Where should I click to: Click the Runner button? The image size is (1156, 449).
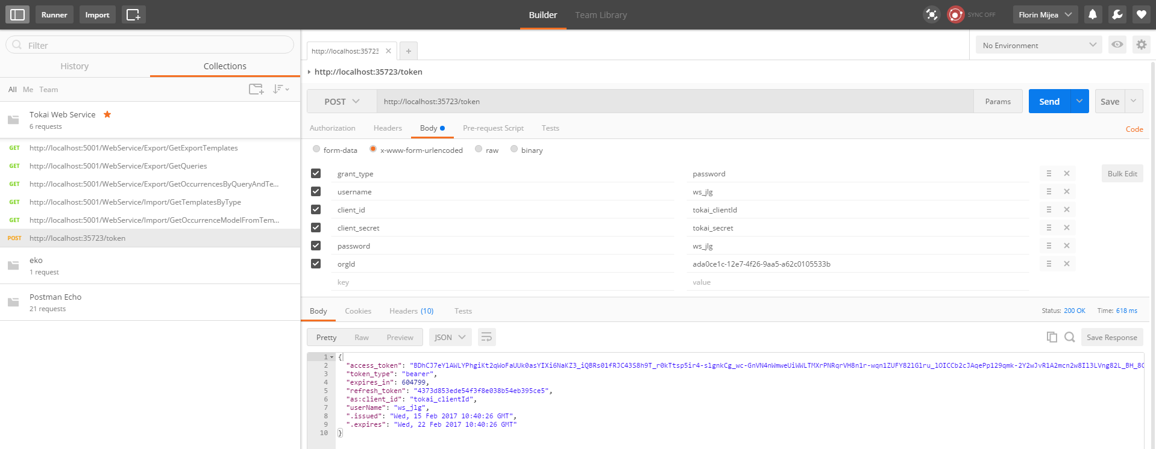[x=54, y=14]
